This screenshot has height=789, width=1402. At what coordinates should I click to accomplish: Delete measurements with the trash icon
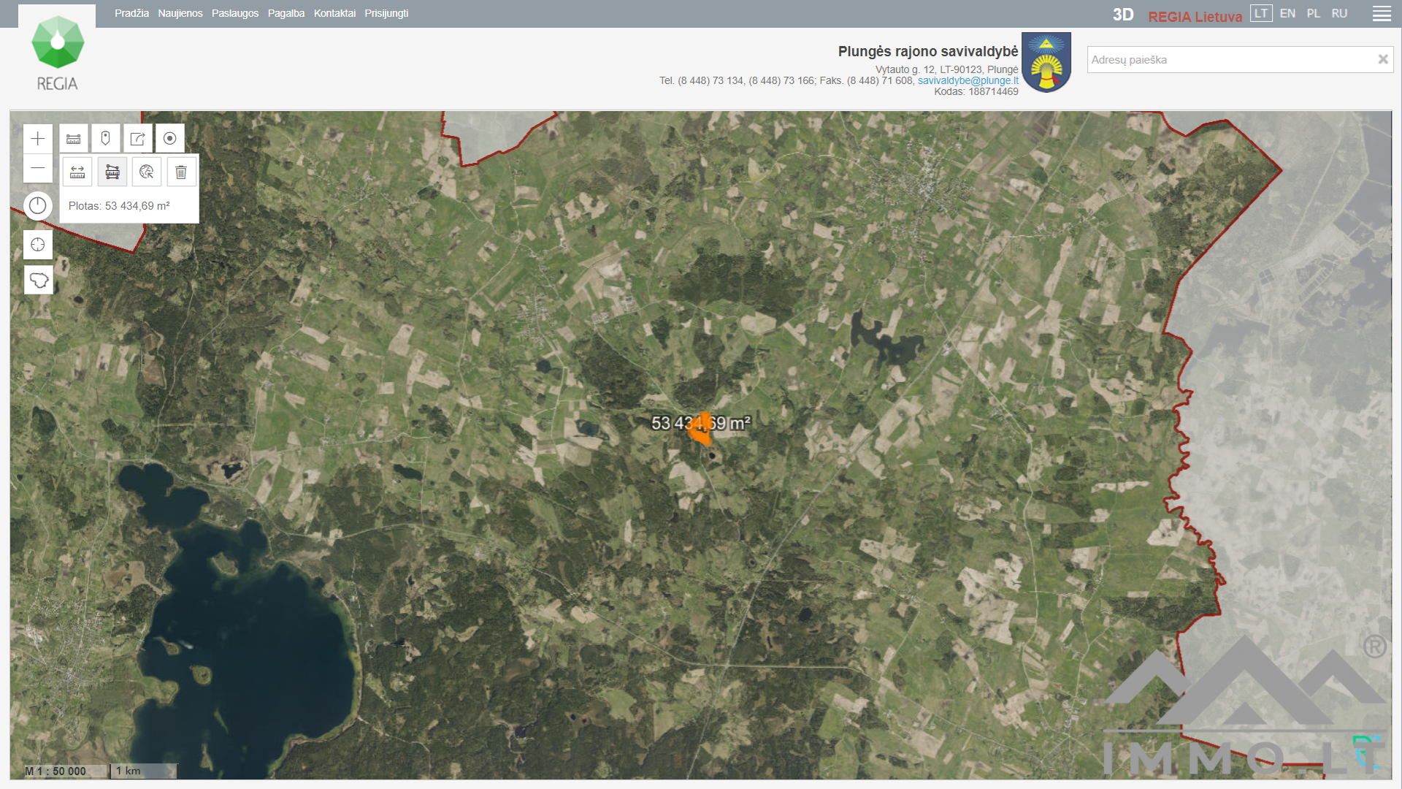181,172
